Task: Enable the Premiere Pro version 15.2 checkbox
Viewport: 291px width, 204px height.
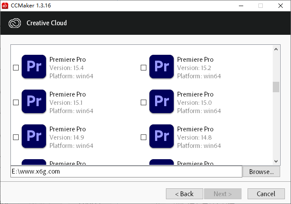Action: click(144, 67)
